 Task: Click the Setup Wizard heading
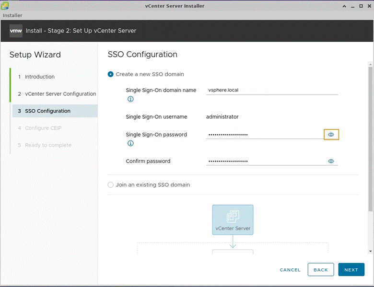point(35,55)
